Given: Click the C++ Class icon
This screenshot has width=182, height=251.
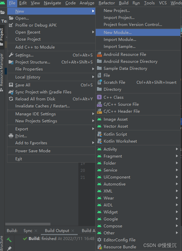Looking at the screenshot, I should pyautogui.click(x=99, y=97).
